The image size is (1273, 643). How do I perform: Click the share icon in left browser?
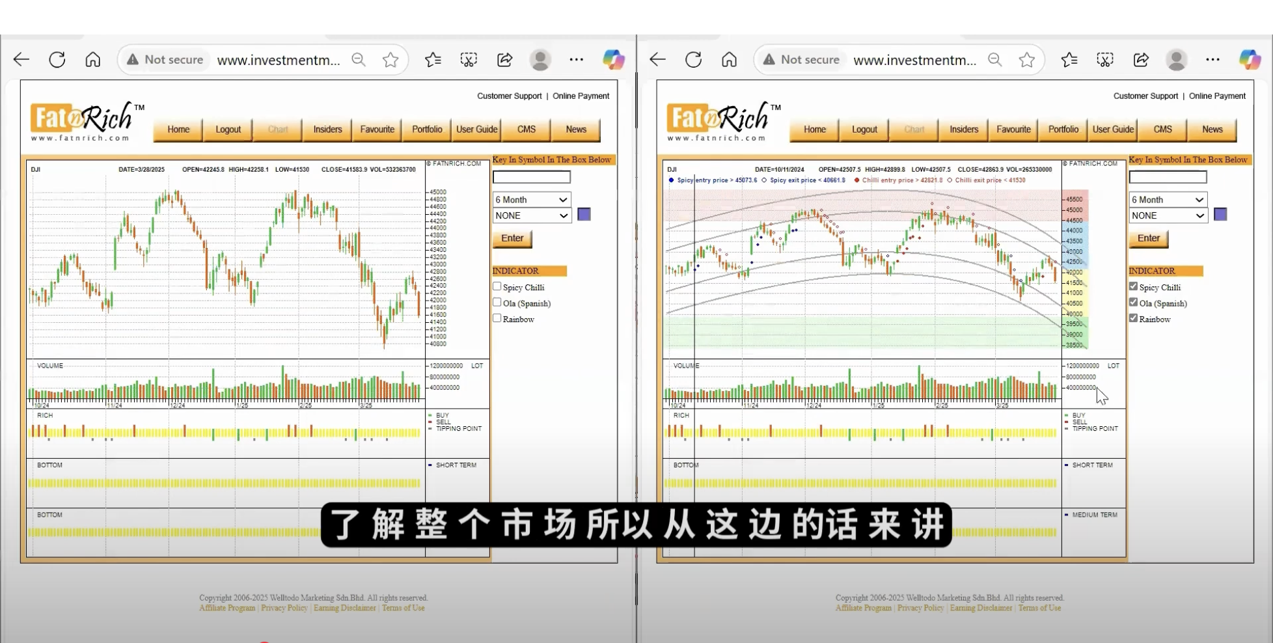click(504, 60)
